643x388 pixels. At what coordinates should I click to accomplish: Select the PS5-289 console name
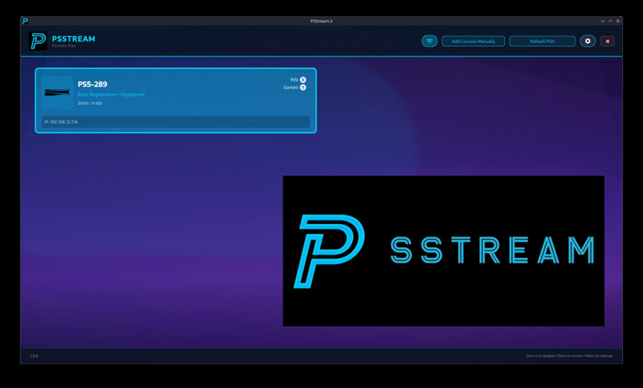click(x=92, y=85)
